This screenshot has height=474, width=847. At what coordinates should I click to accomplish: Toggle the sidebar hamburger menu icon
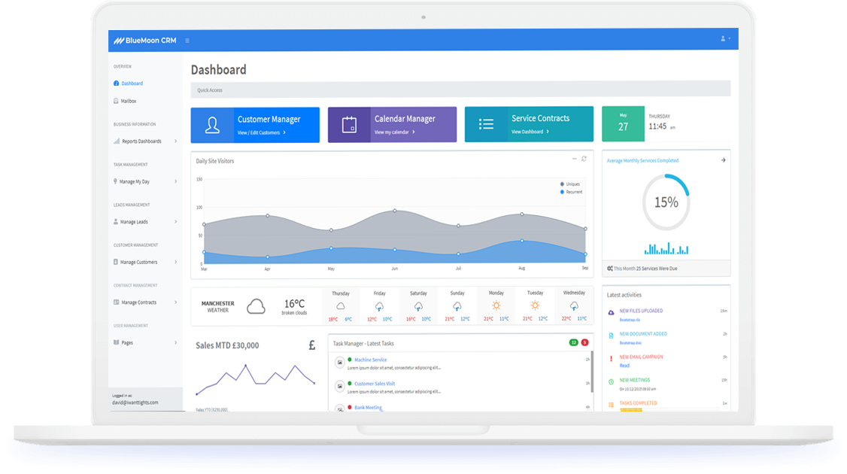point(187,40)
